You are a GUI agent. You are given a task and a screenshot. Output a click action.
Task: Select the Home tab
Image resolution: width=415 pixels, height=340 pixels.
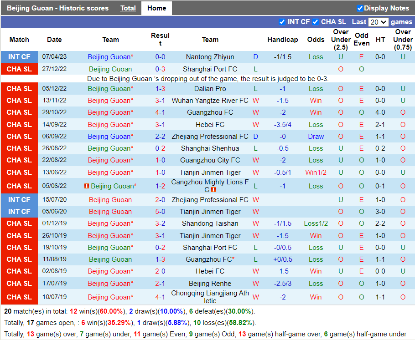[156, 8]
